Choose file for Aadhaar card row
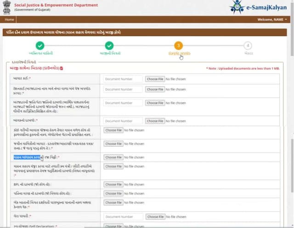This screenshot has width=294, height=228. [155, 79]
